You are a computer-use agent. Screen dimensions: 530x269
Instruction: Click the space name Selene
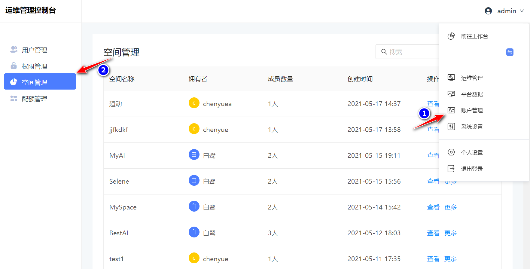coord(119,181)
